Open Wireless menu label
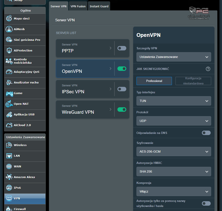 [20, 145]
